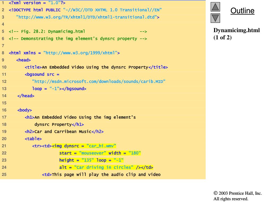Click the h2 'Car and Carribean Music' line
The image size is (272, 204).
coord(64,131)
